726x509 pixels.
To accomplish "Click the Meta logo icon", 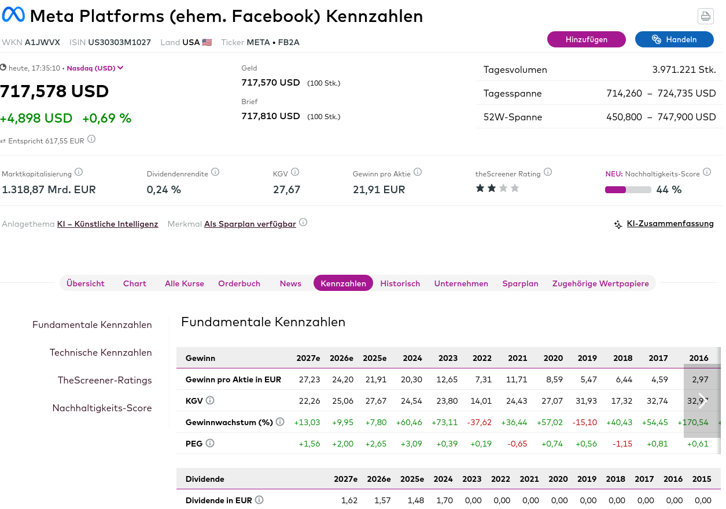I will [13, 16].
